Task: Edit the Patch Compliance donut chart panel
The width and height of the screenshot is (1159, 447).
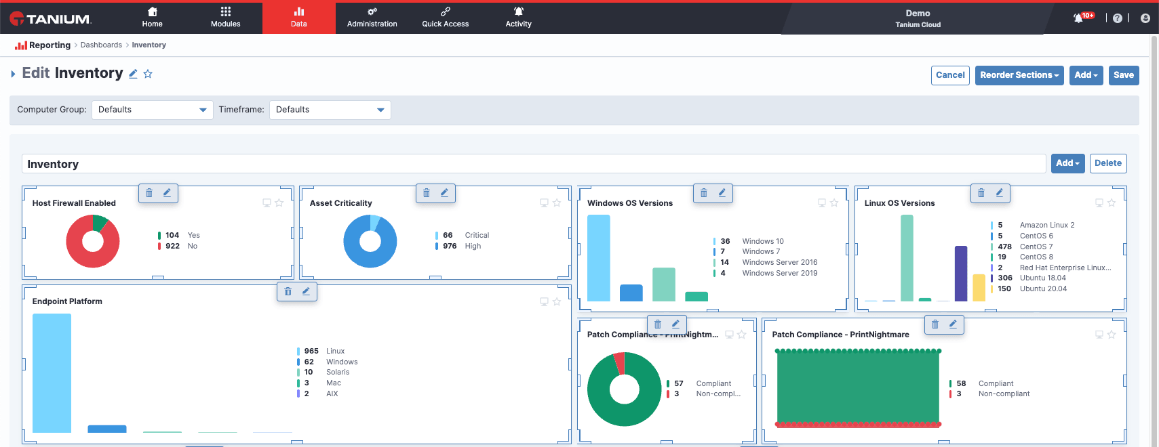Action: coord(675,324)
